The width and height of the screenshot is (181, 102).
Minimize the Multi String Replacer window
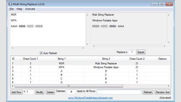(155, 4)
